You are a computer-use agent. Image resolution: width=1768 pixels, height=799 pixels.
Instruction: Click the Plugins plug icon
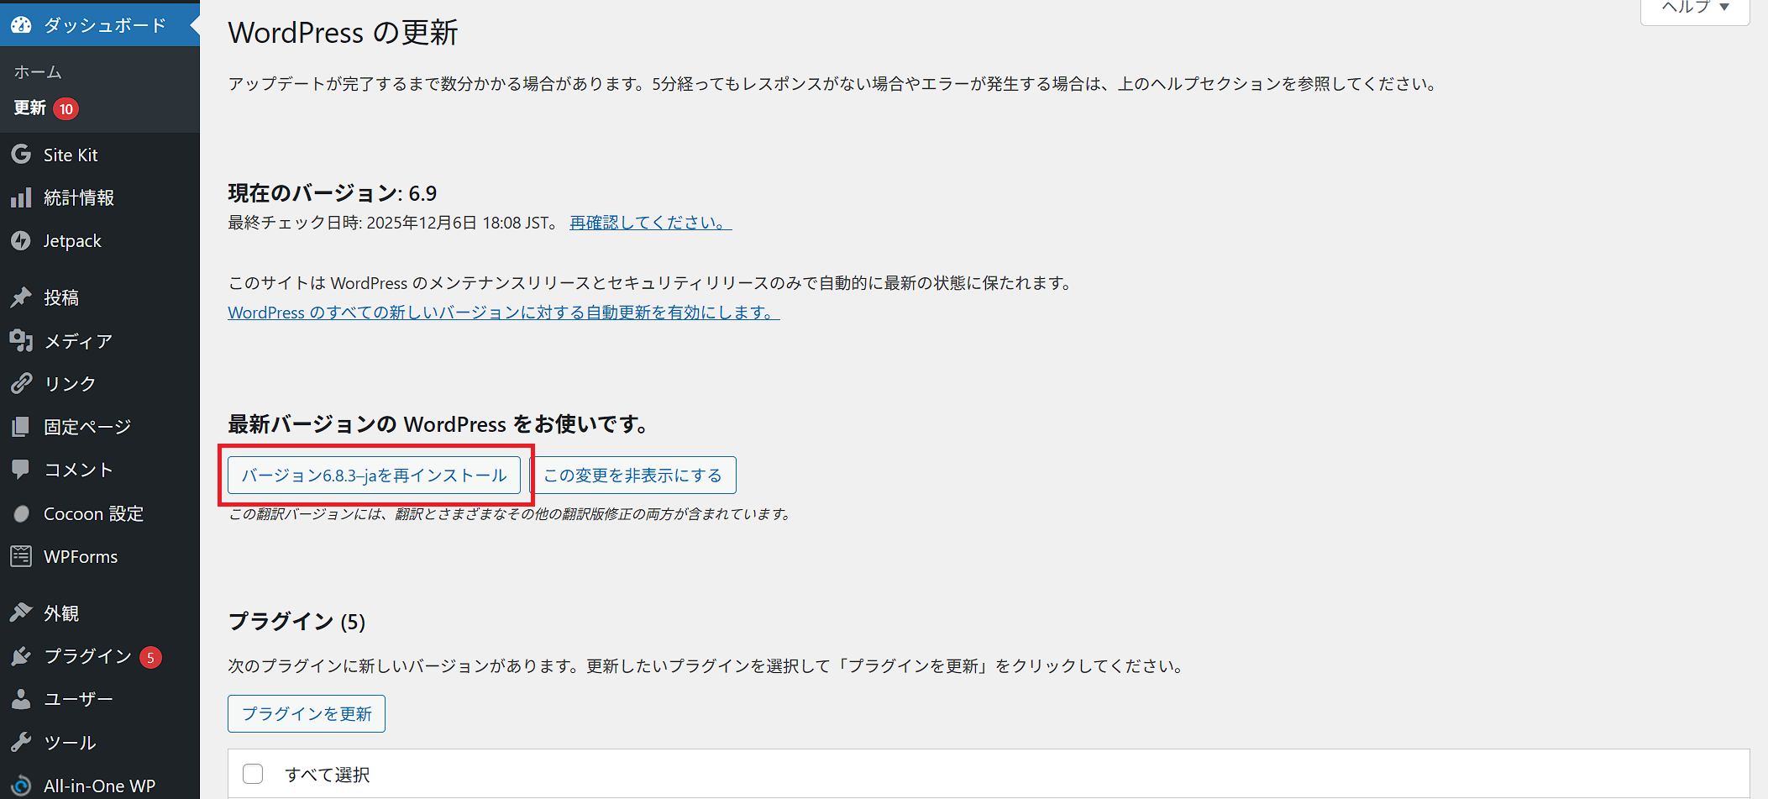tap(21, 656)
